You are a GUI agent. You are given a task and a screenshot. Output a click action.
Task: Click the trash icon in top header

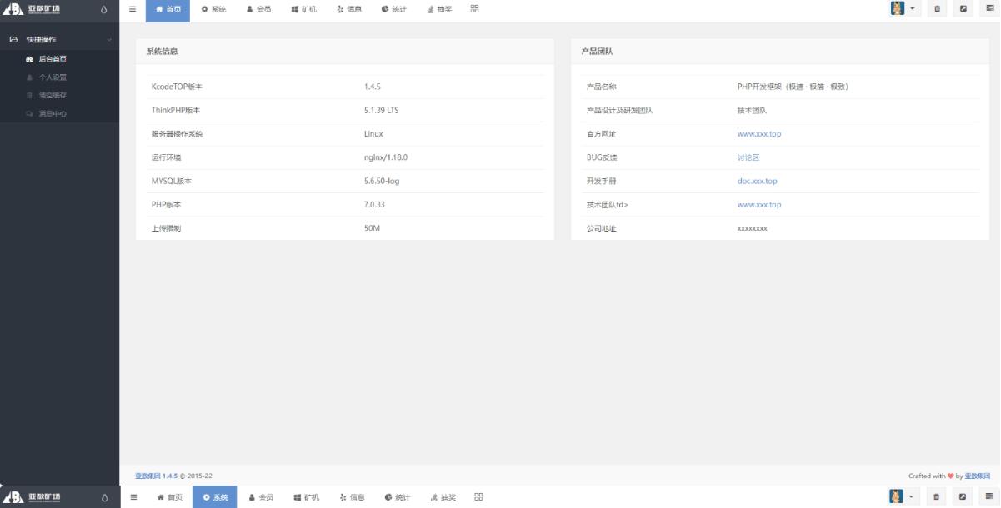tap(937, 10)
